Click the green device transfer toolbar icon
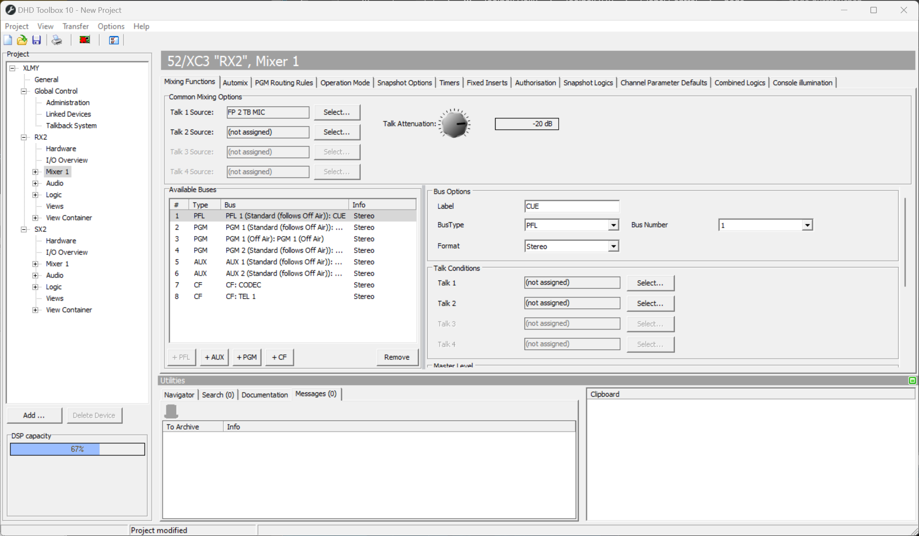The image size is (919, 536). pos(84,40)
